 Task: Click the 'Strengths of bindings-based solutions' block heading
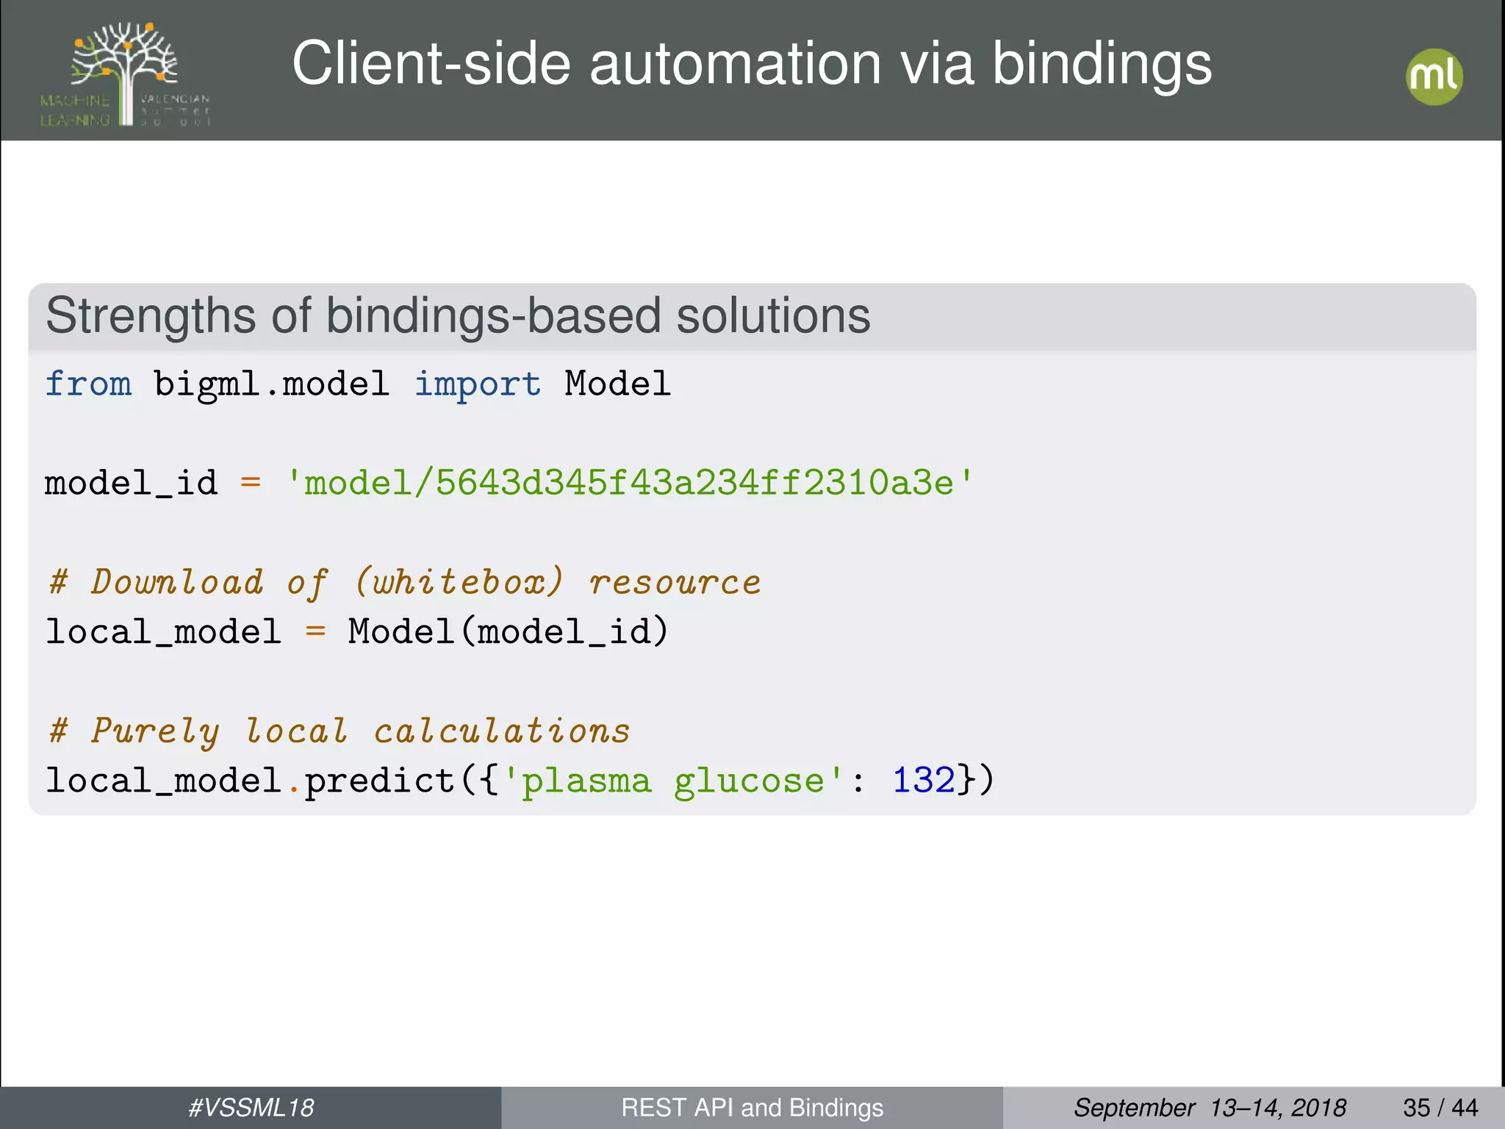point(458,316)
